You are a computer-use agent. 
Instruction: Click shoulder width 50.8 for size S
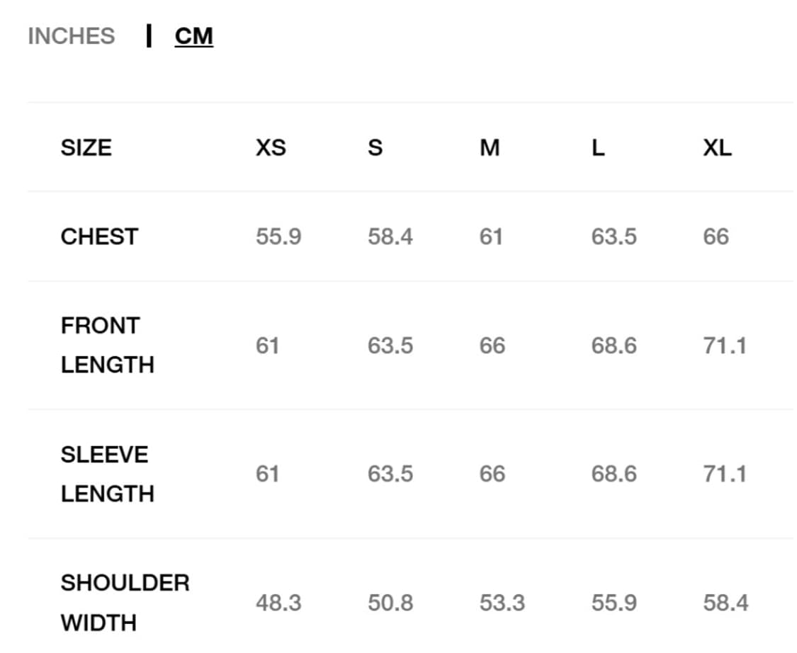[x=390, y=603]
